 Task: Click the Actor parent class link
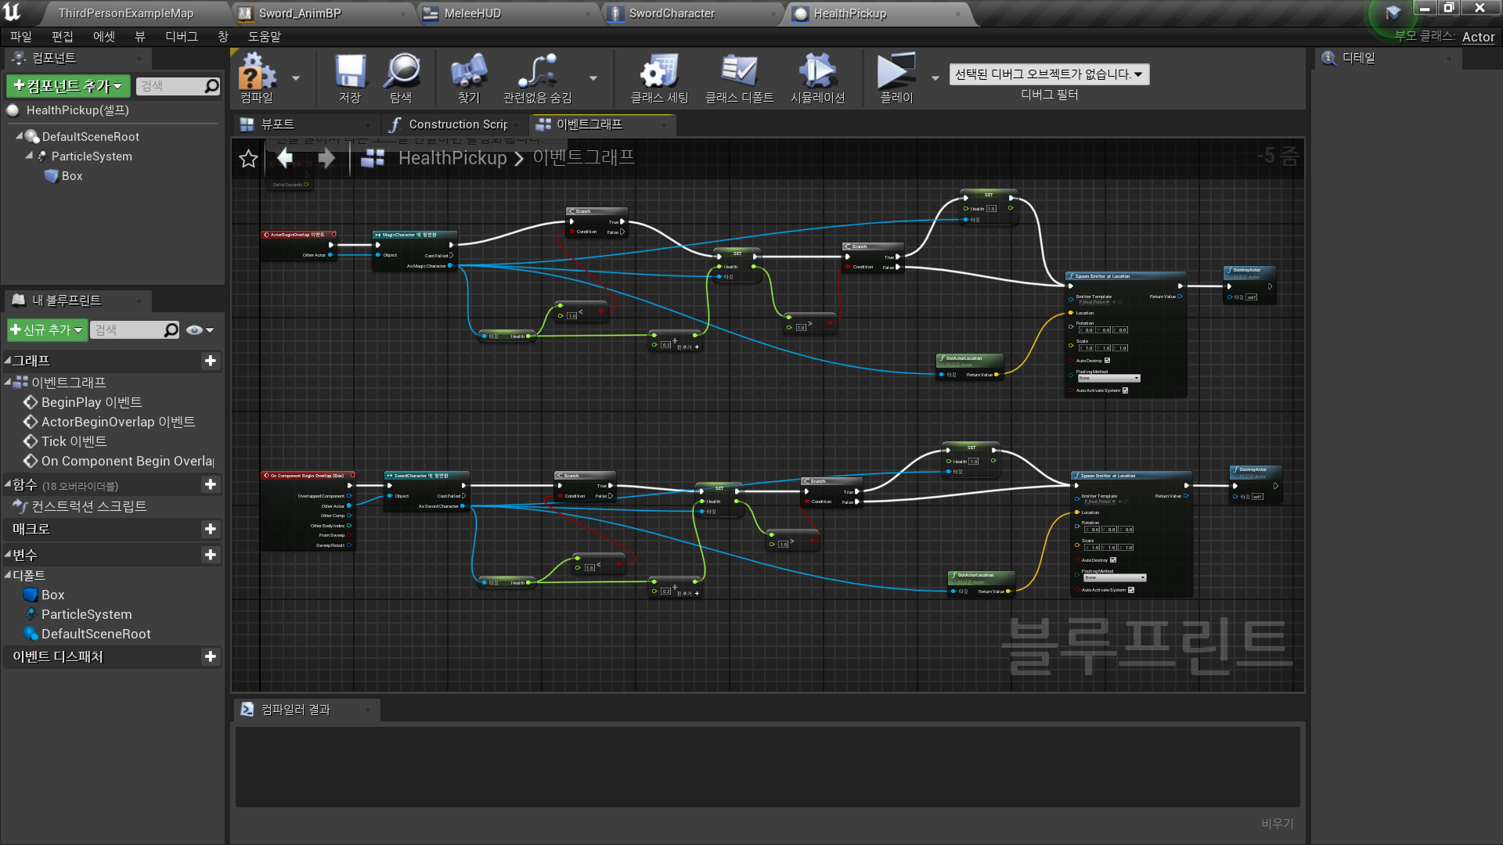[1478, 37]
